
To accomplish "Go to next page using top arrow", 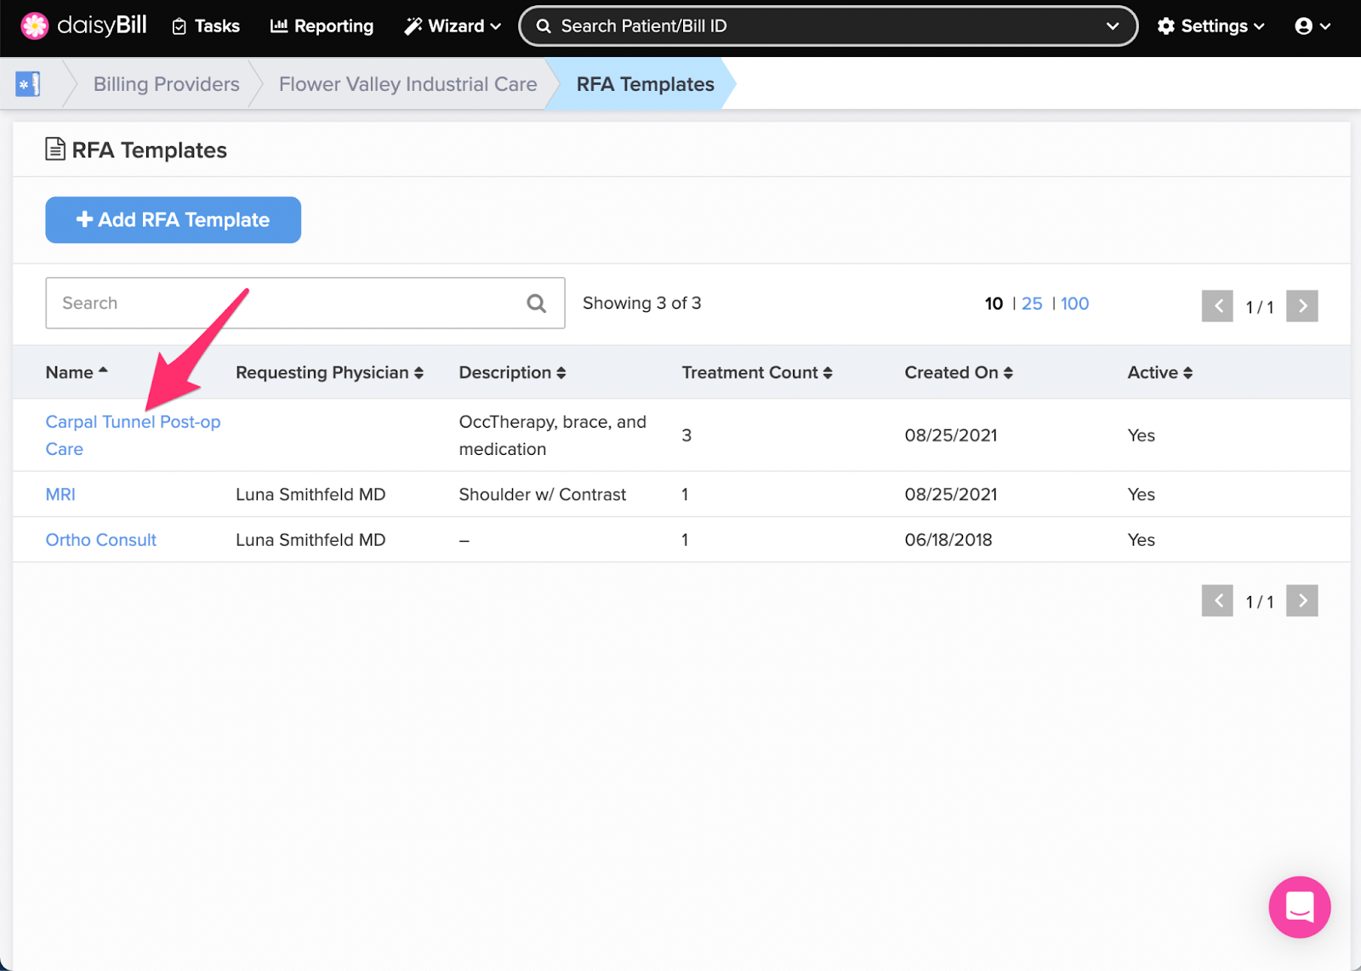I will [1301, 306].
